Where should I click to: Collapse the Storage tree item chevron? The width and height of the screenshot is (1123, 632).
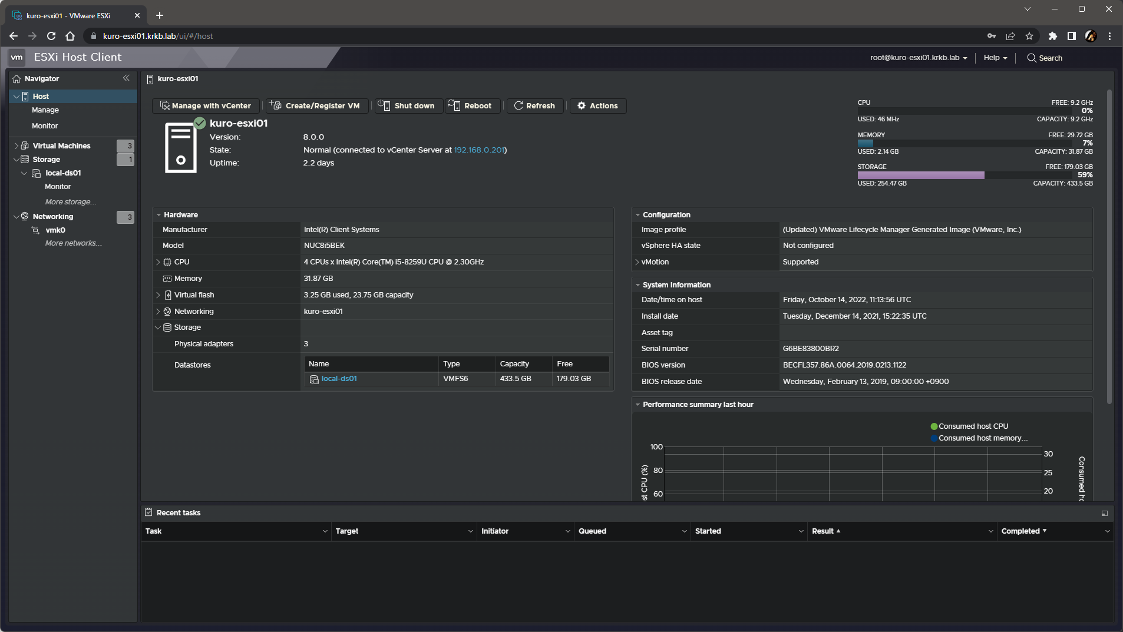coord(16,159)
